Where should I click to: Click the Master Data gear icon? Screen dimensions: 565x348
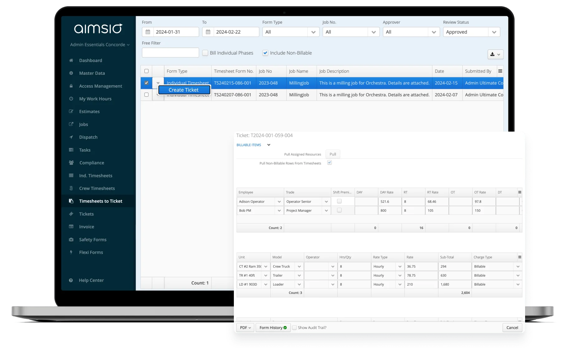71,73
